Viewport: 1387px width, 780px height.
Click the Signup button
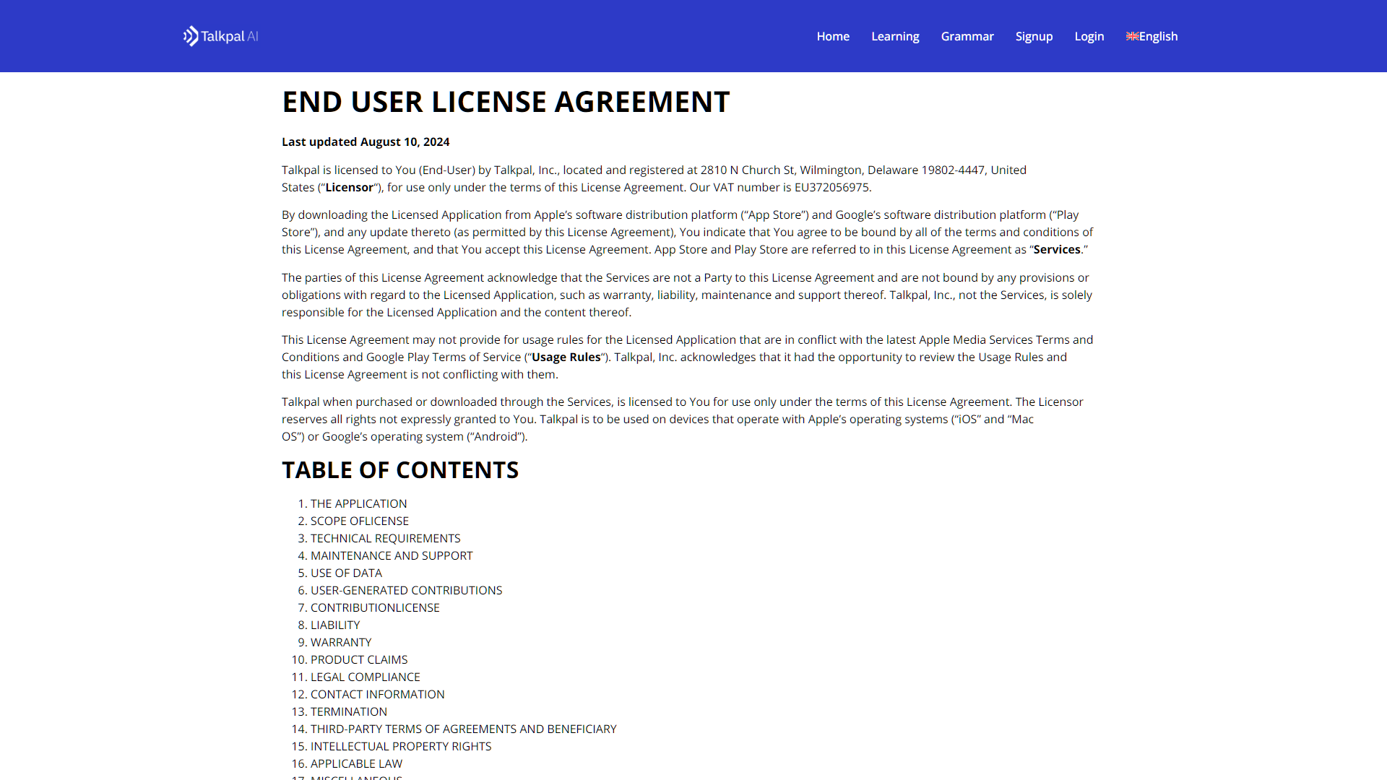click(x=1034, y=36)
